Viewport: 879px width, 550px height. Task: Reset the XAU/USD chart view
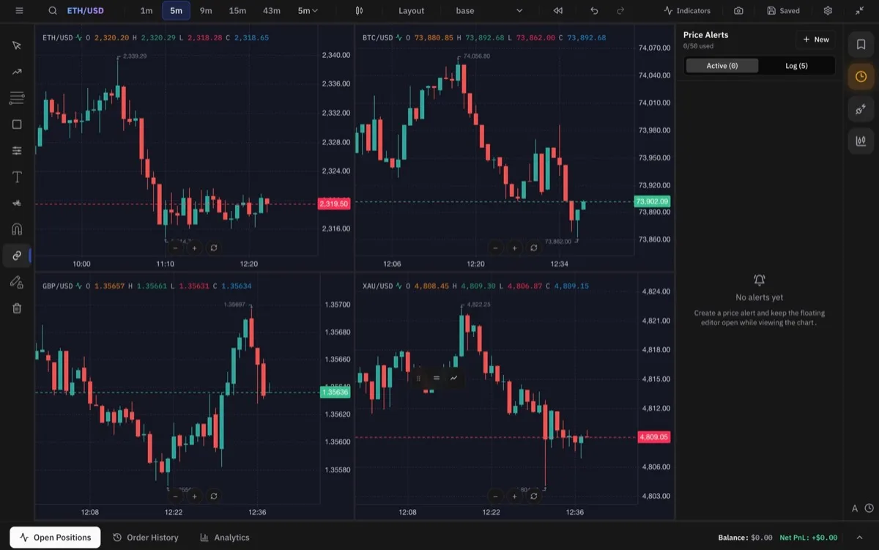[x=533, y=496]
